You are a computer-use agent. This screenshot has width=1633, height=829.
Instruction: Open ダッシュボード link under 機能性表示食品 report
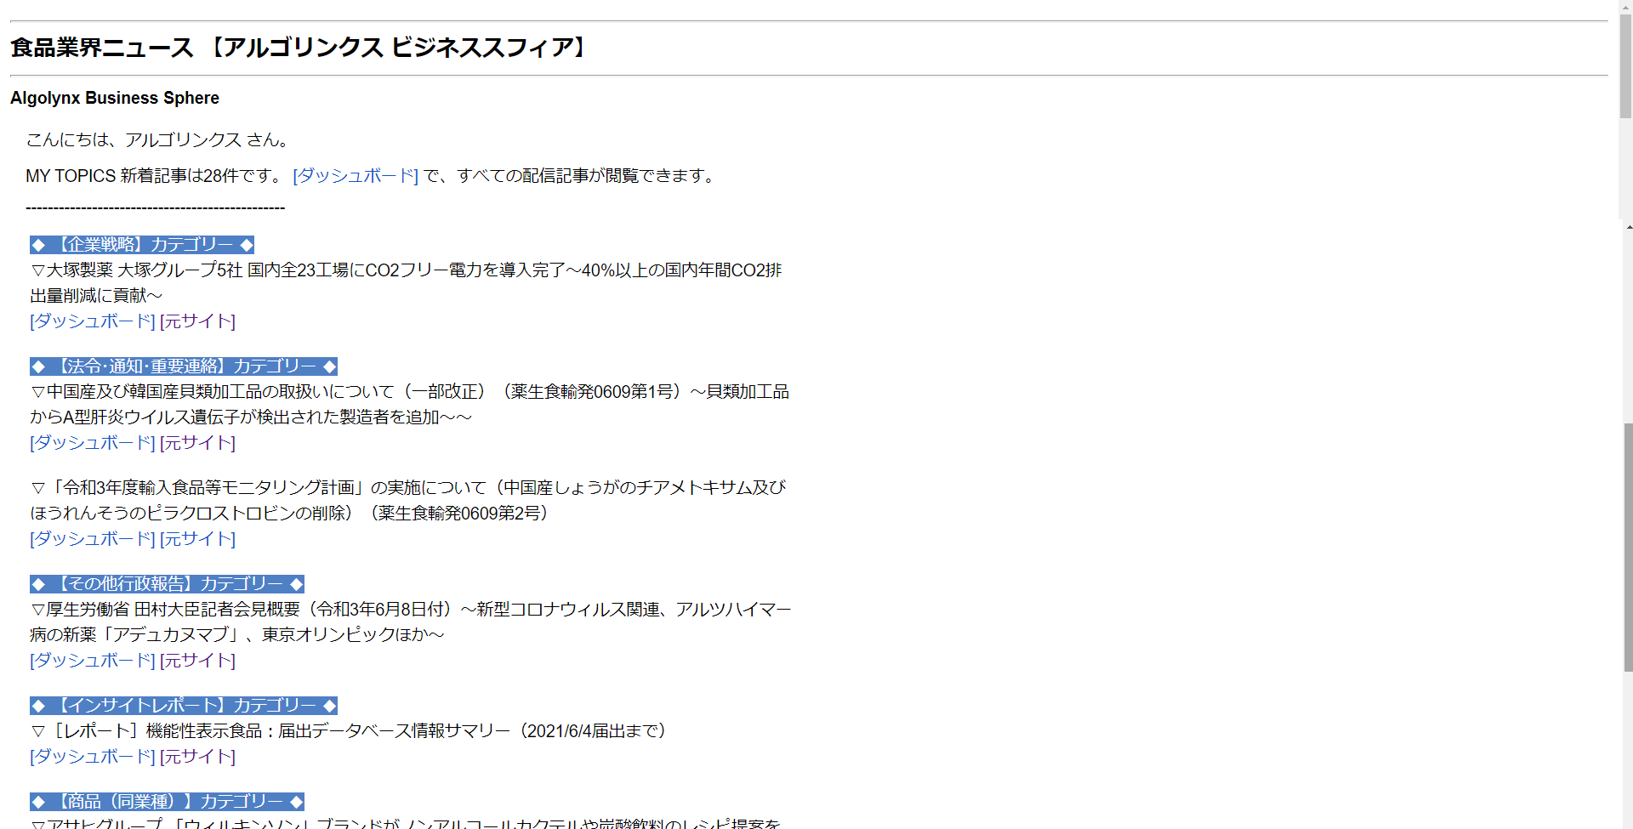93,757
